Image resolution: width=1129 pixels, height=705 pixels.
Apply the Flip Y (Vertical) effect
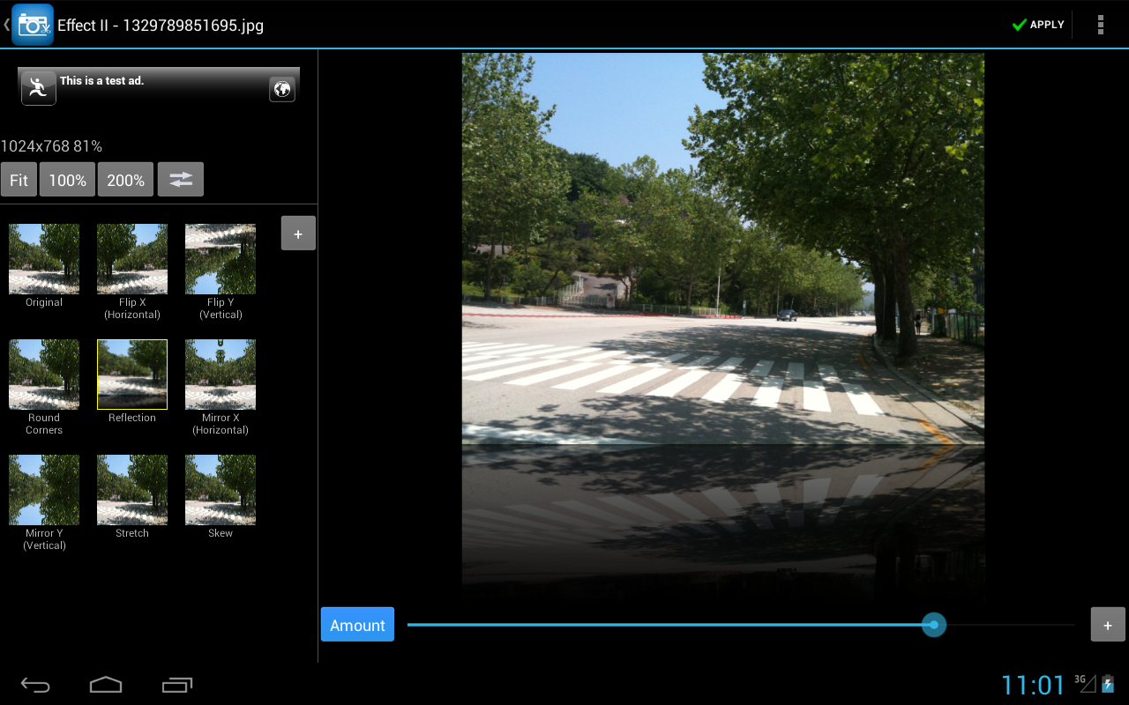coord(220,259)
